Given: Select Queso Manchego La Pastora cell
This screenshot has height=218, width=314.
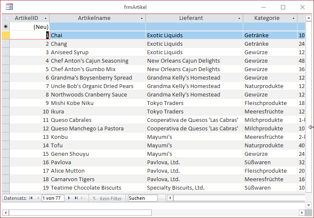Looking at the screenshot, I should (x=97, y=128).
